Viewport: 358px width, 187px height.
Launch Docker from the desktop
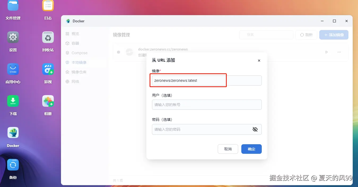(x=13, y=133)
